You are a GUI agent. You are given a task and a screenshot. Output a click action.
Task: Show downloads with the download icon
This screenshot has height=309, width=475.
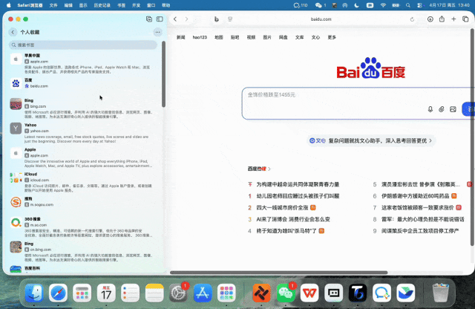pos(430,19)
